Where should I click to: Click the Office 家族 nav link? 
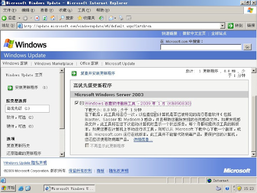pyautogui.click(x=89, y=63)
